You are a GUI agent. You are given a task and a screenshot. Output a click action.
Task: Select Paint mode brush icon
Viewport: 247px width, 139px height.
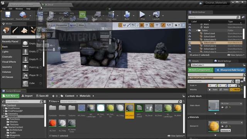[15, 30]
